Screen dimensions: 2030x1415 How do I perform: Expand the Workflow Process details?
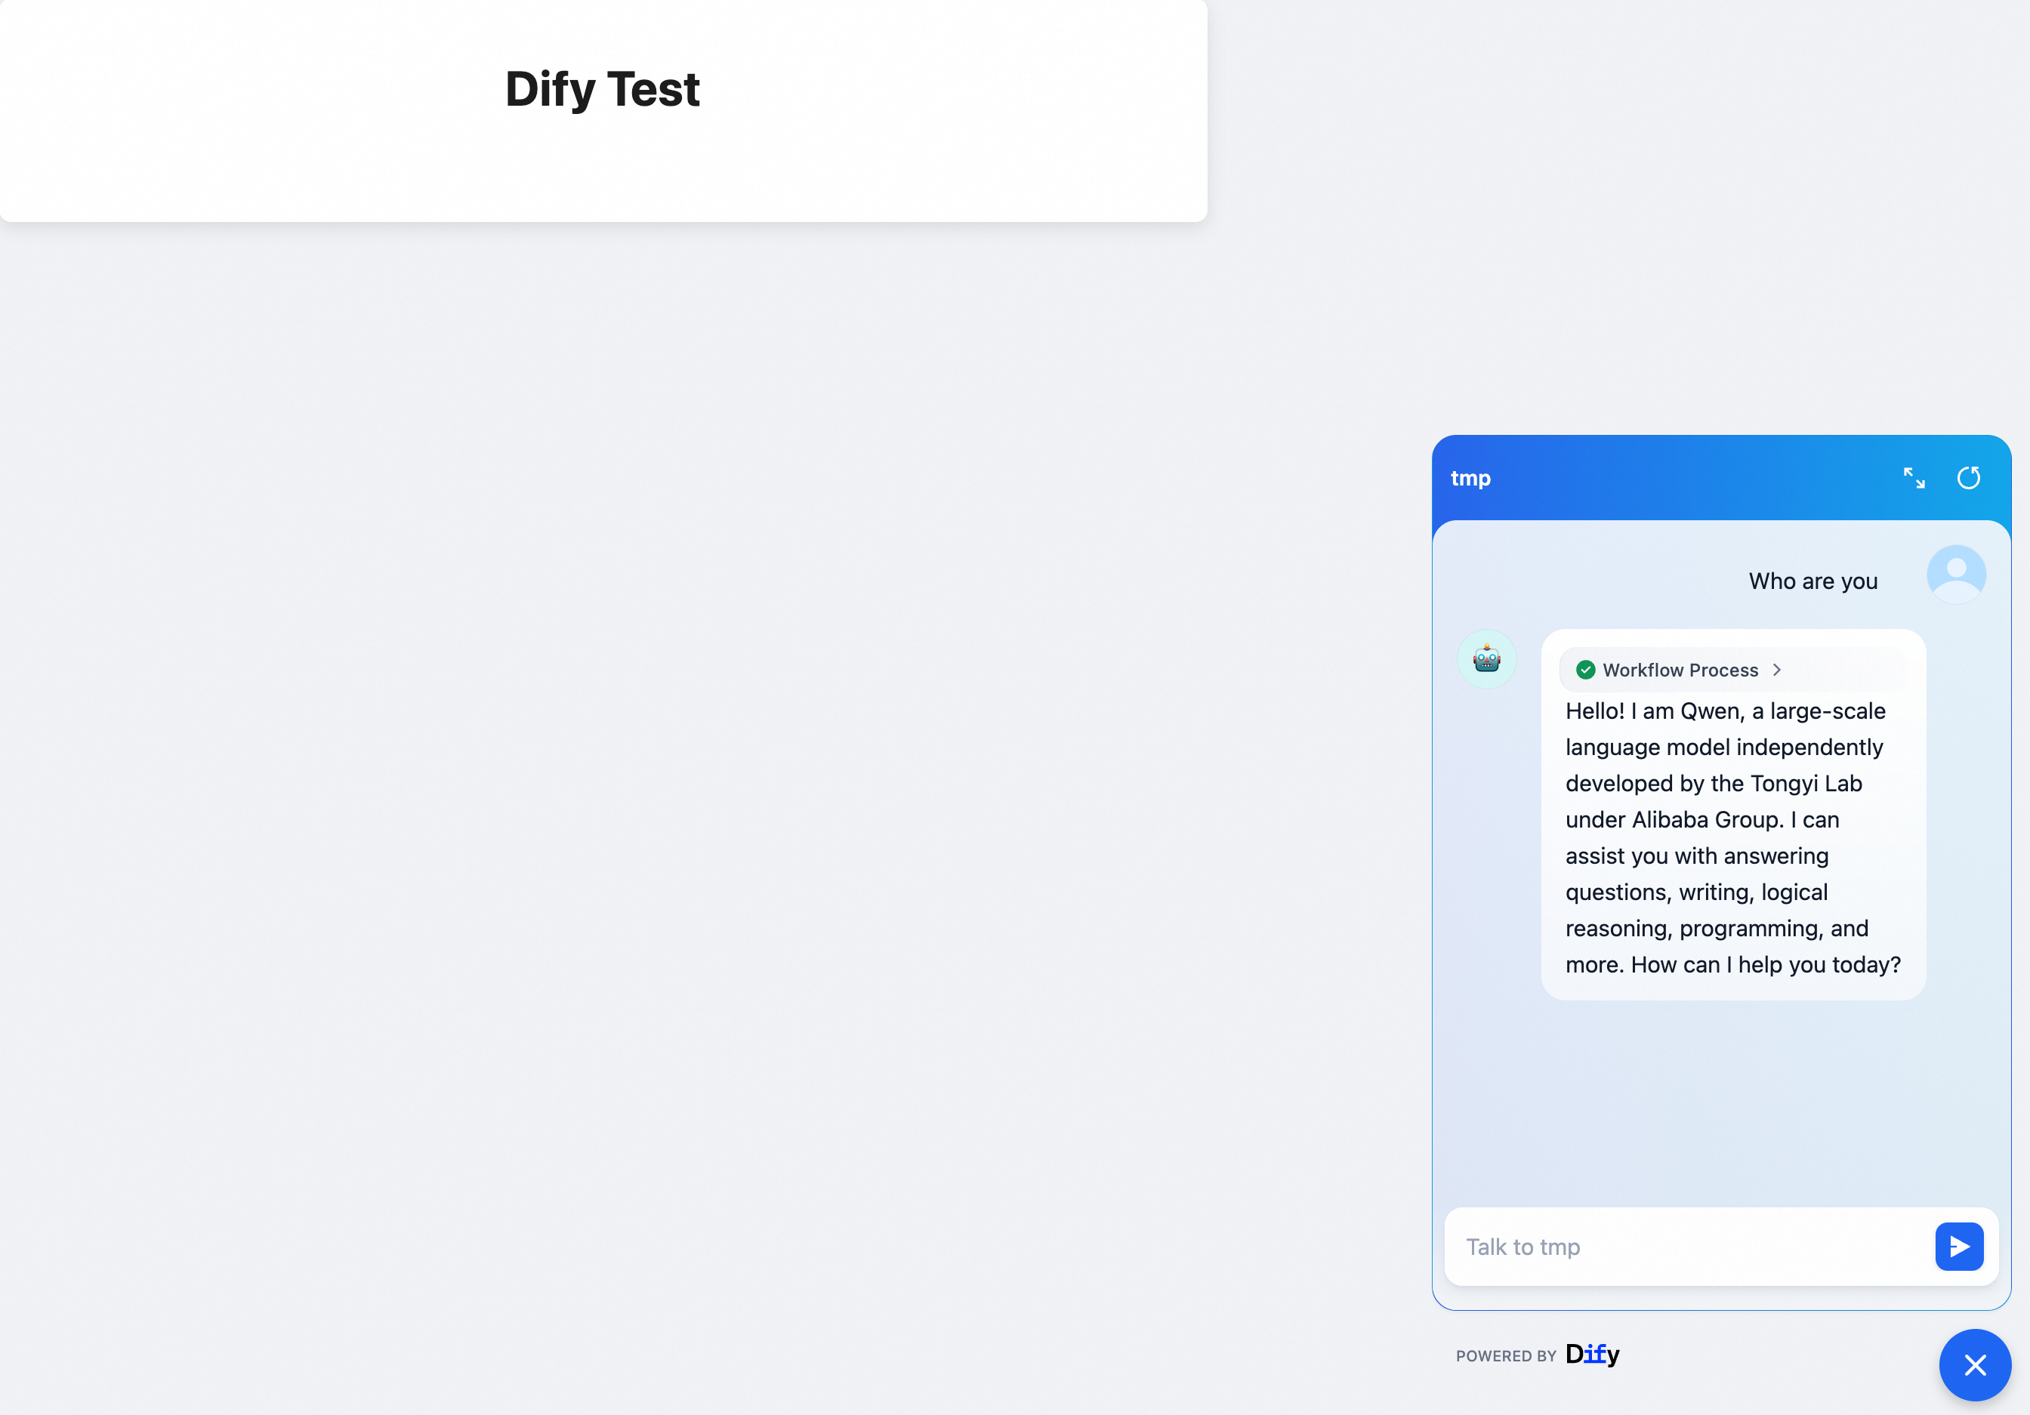(x=1680, y=670)
